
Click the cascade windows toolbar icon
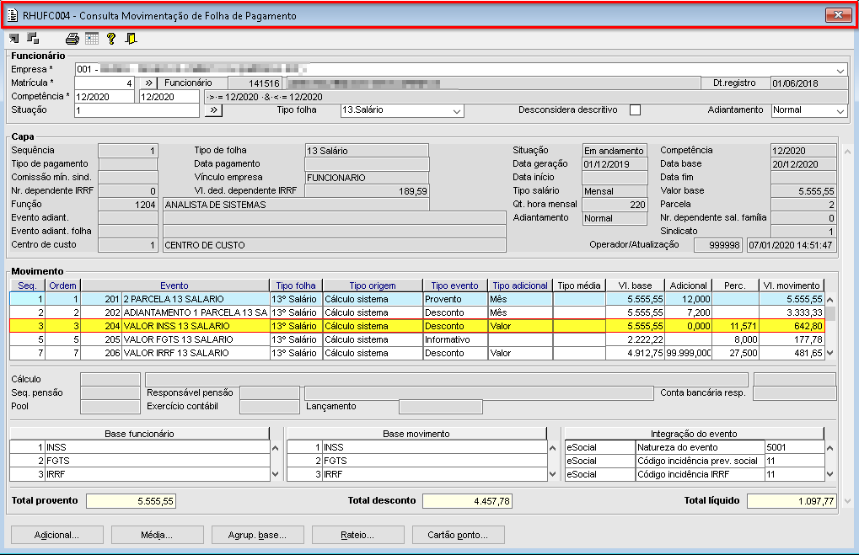tap(33, 38)
